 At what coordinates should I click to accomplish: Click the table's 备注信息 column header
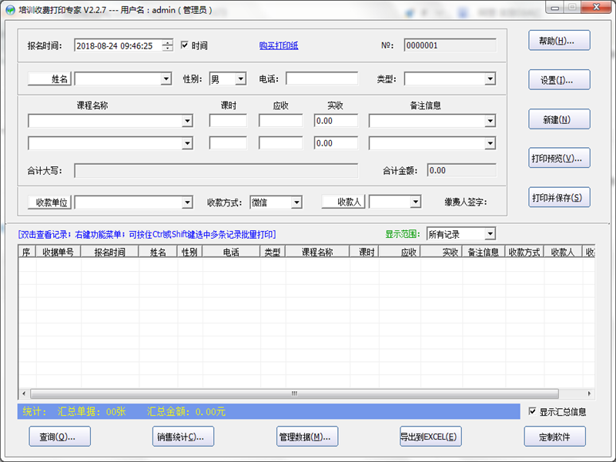484,252
